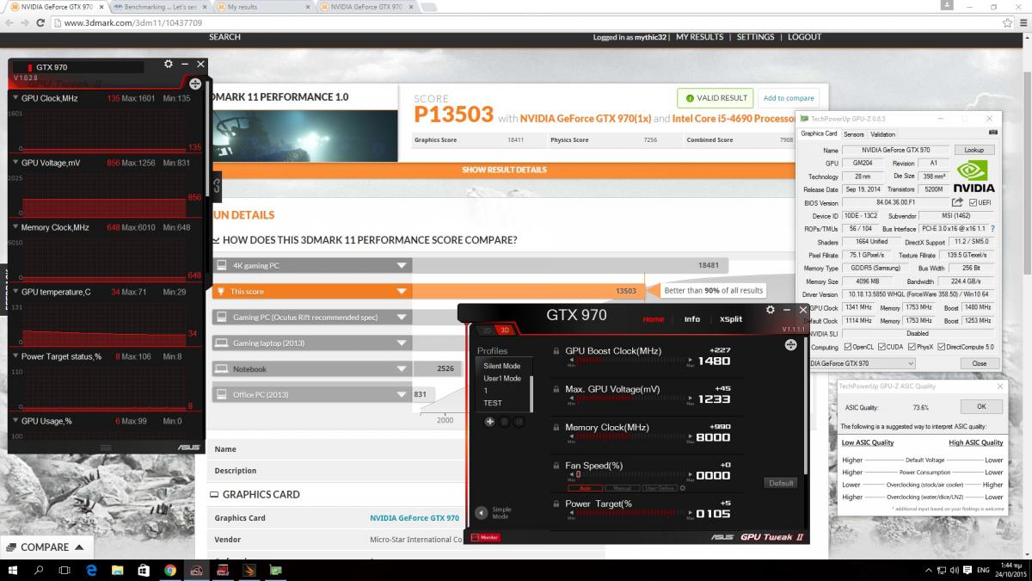
Task: Click OK in ASIC Quality dialog
Action: [981, 407]
